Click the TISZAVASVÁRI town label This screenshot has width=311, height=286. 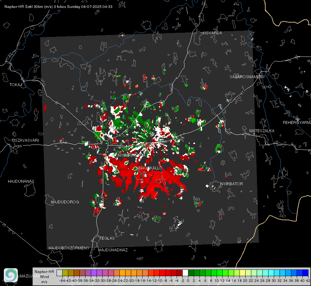[x=25, y=140]
